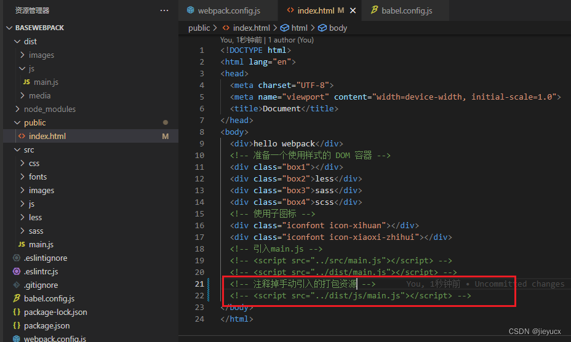Close the index.html tab

click(x=353, y=10)
